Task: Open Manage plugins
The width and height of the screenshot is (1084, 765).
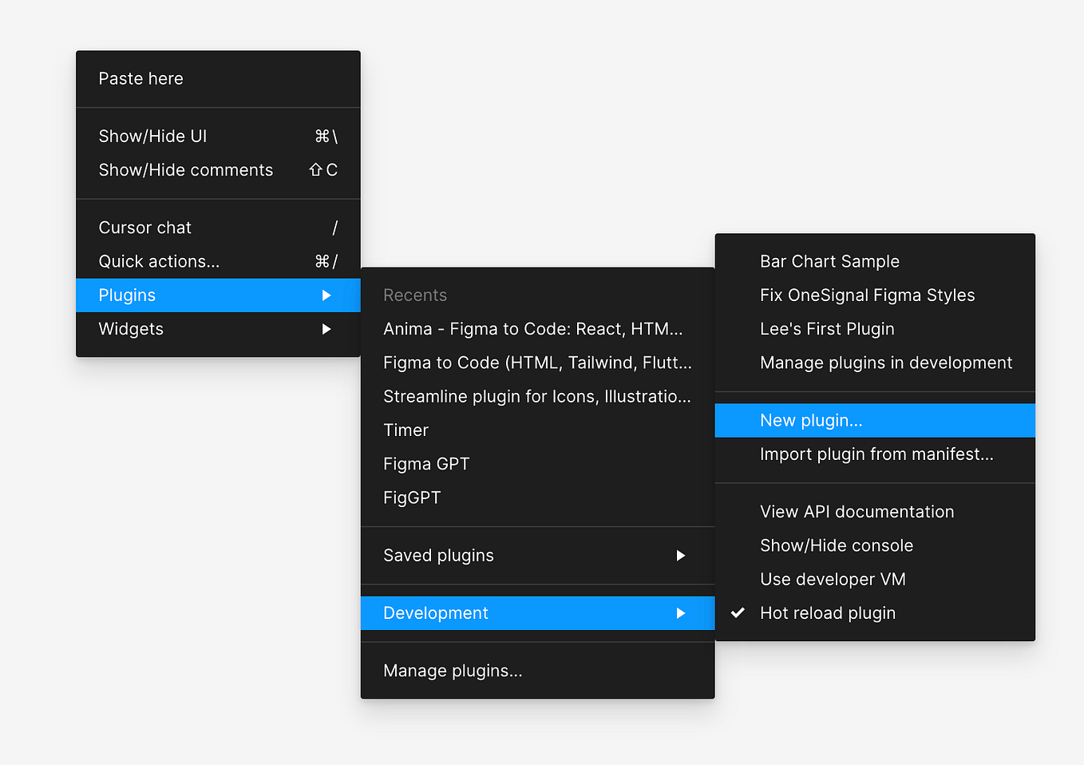Action: [x=453, y=671]
